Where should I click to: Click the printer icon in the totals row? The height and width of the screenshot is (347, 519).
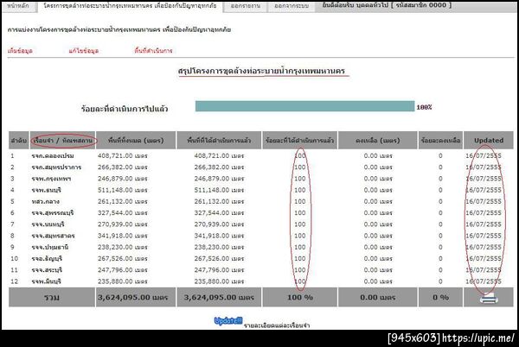tap(489, 298)
